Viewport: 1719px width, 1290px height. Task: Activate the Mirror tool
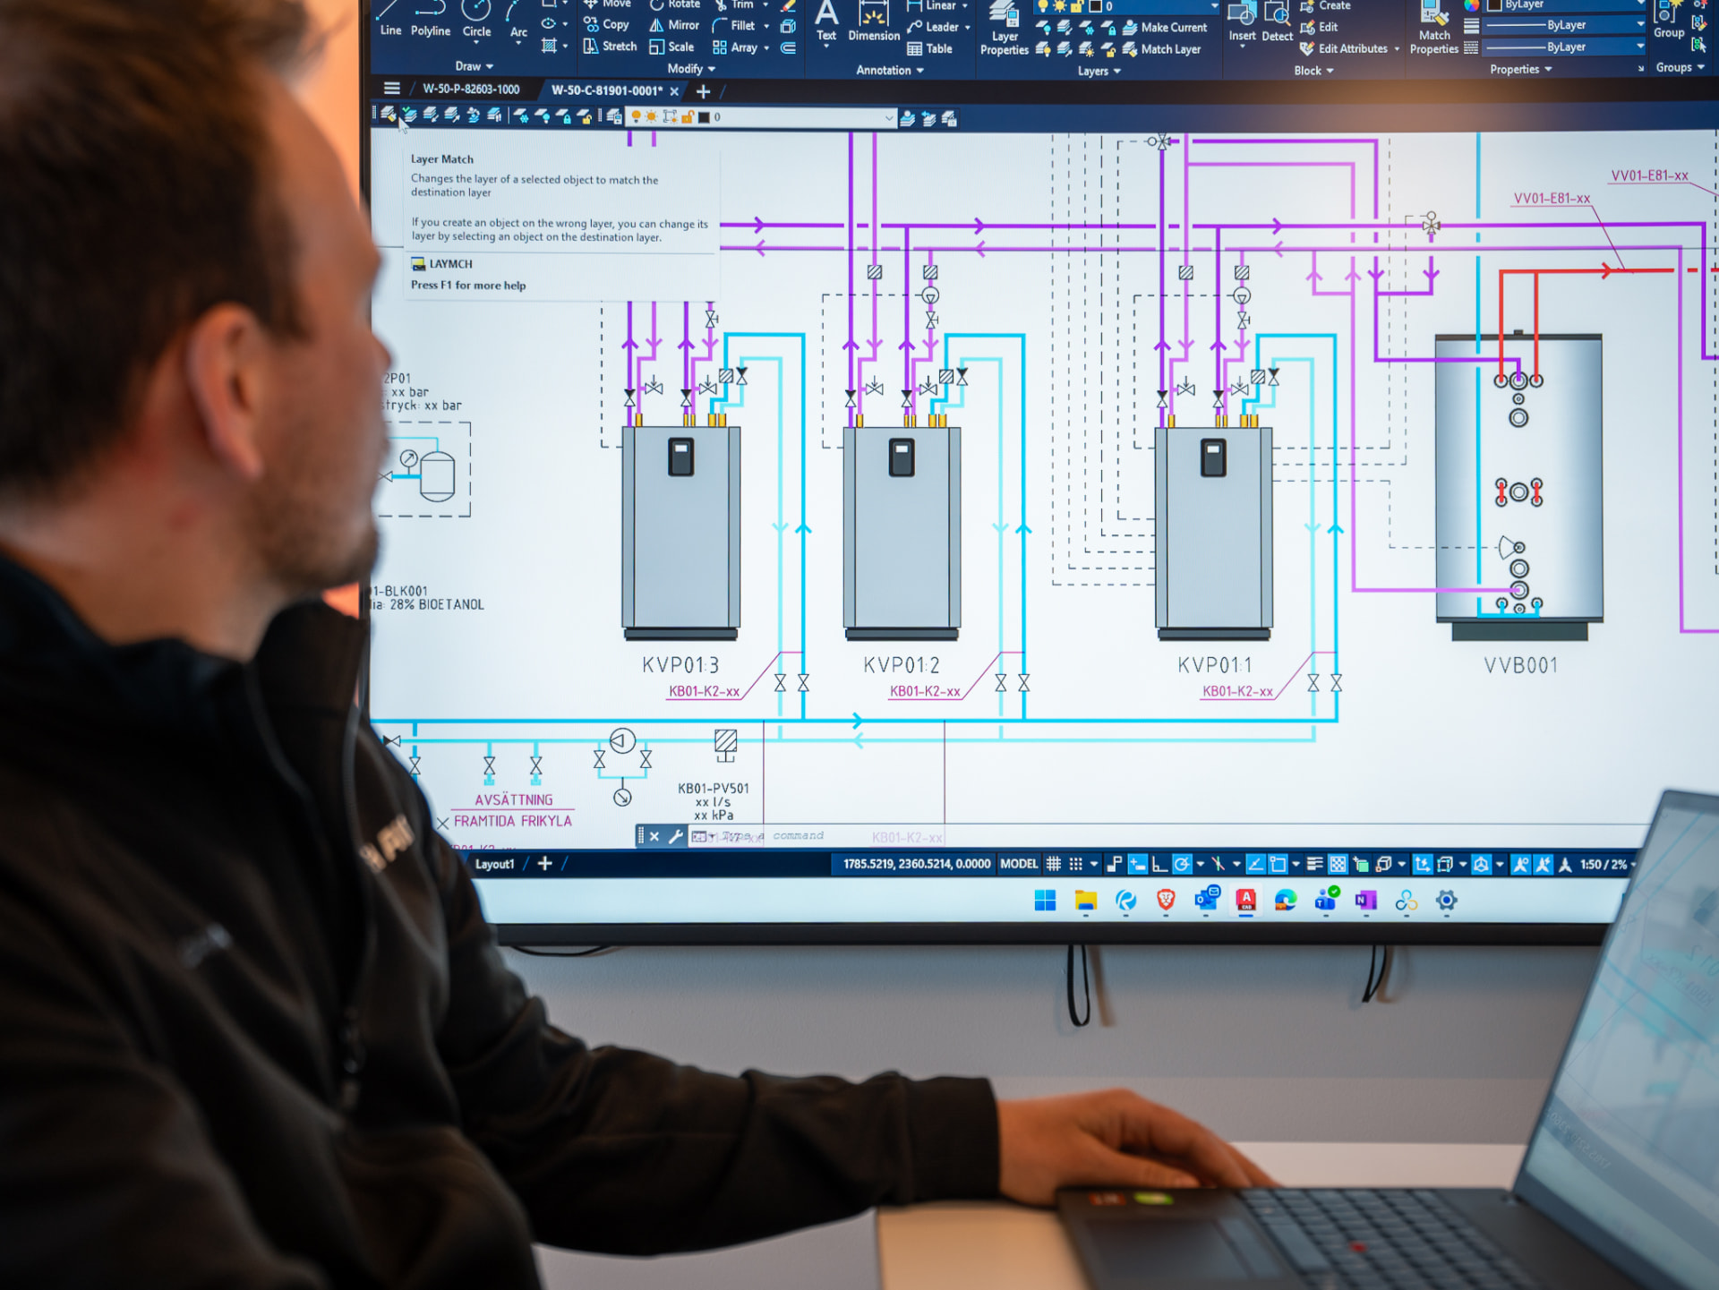coord(674,25)
